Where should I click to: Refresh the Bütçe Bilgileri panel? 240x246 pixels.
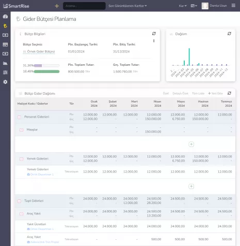click(x=154, y=34)
